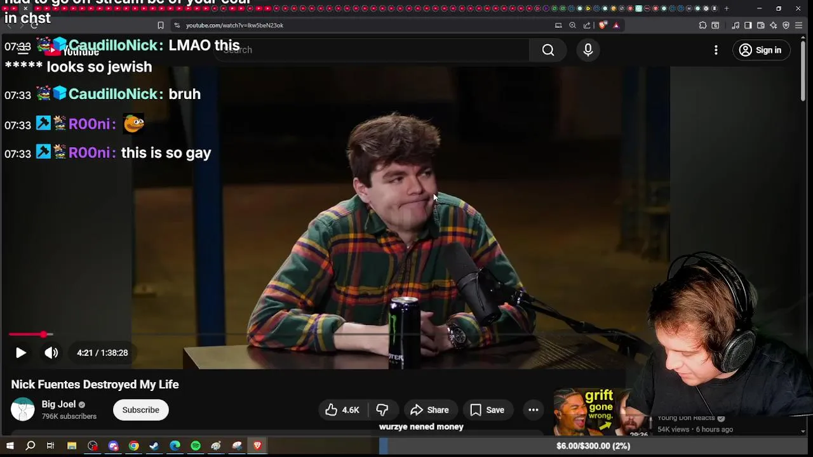The width and height of the screenshot is (813, 457).
Task: Open Brave Playlist music note icon
Action: [x=736, y=25]
